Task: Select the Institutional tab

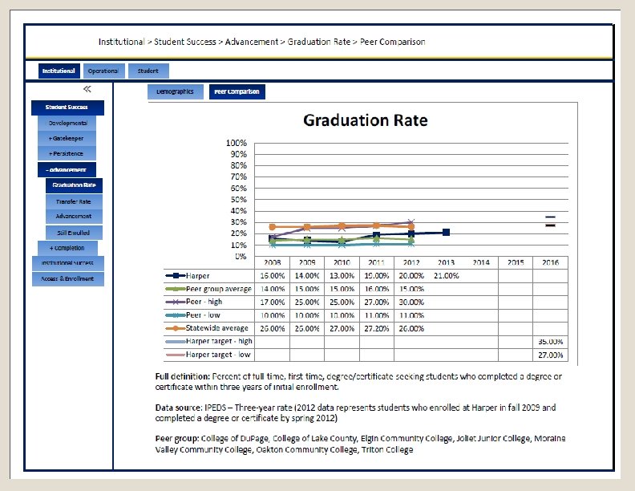Action: 59,71
